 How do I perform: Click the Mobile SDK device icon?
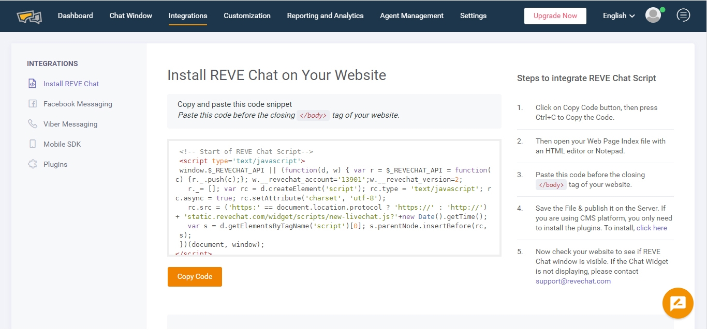click(x=33, y=144)
